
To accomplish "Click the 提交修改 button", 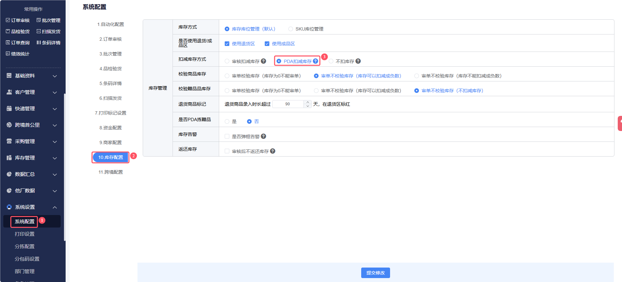I will tap(375, 273).
